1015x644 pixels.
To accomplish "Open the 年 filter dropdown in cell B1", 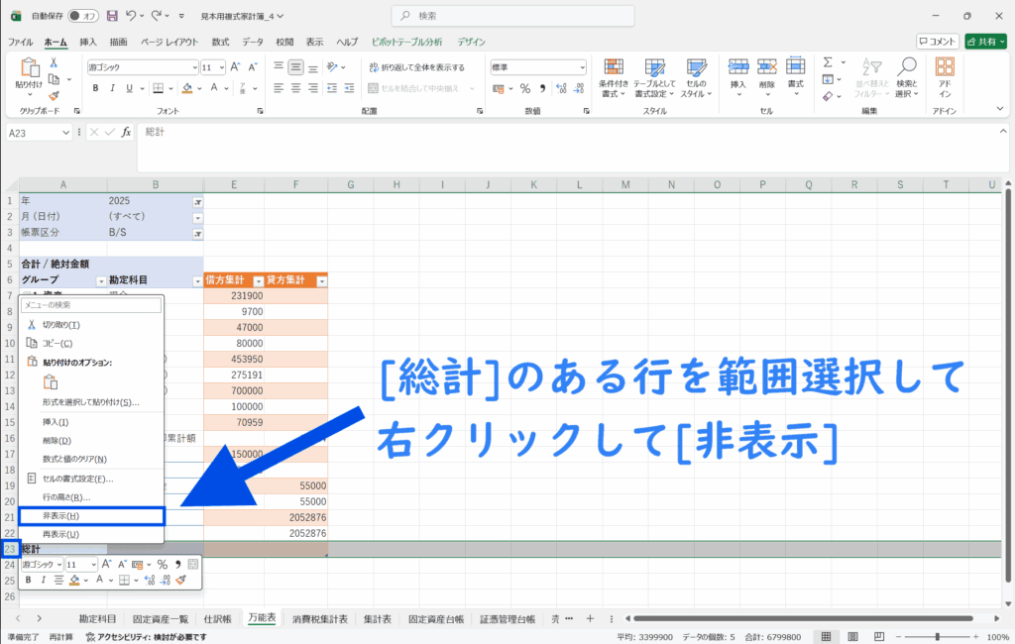I will (197, 200).
